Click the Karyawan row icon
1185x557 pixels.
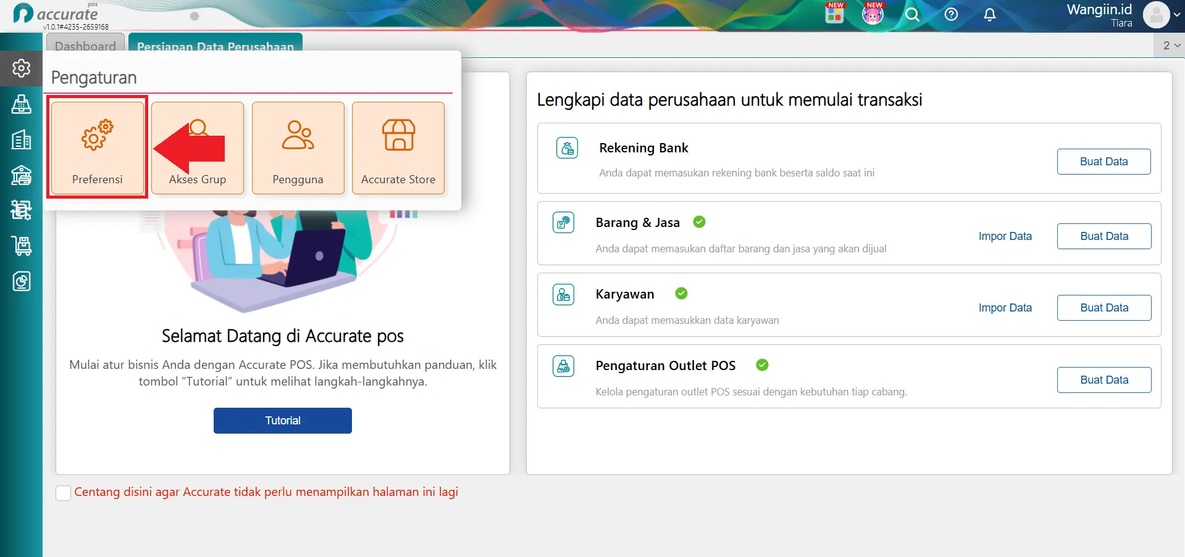(563, 295)
